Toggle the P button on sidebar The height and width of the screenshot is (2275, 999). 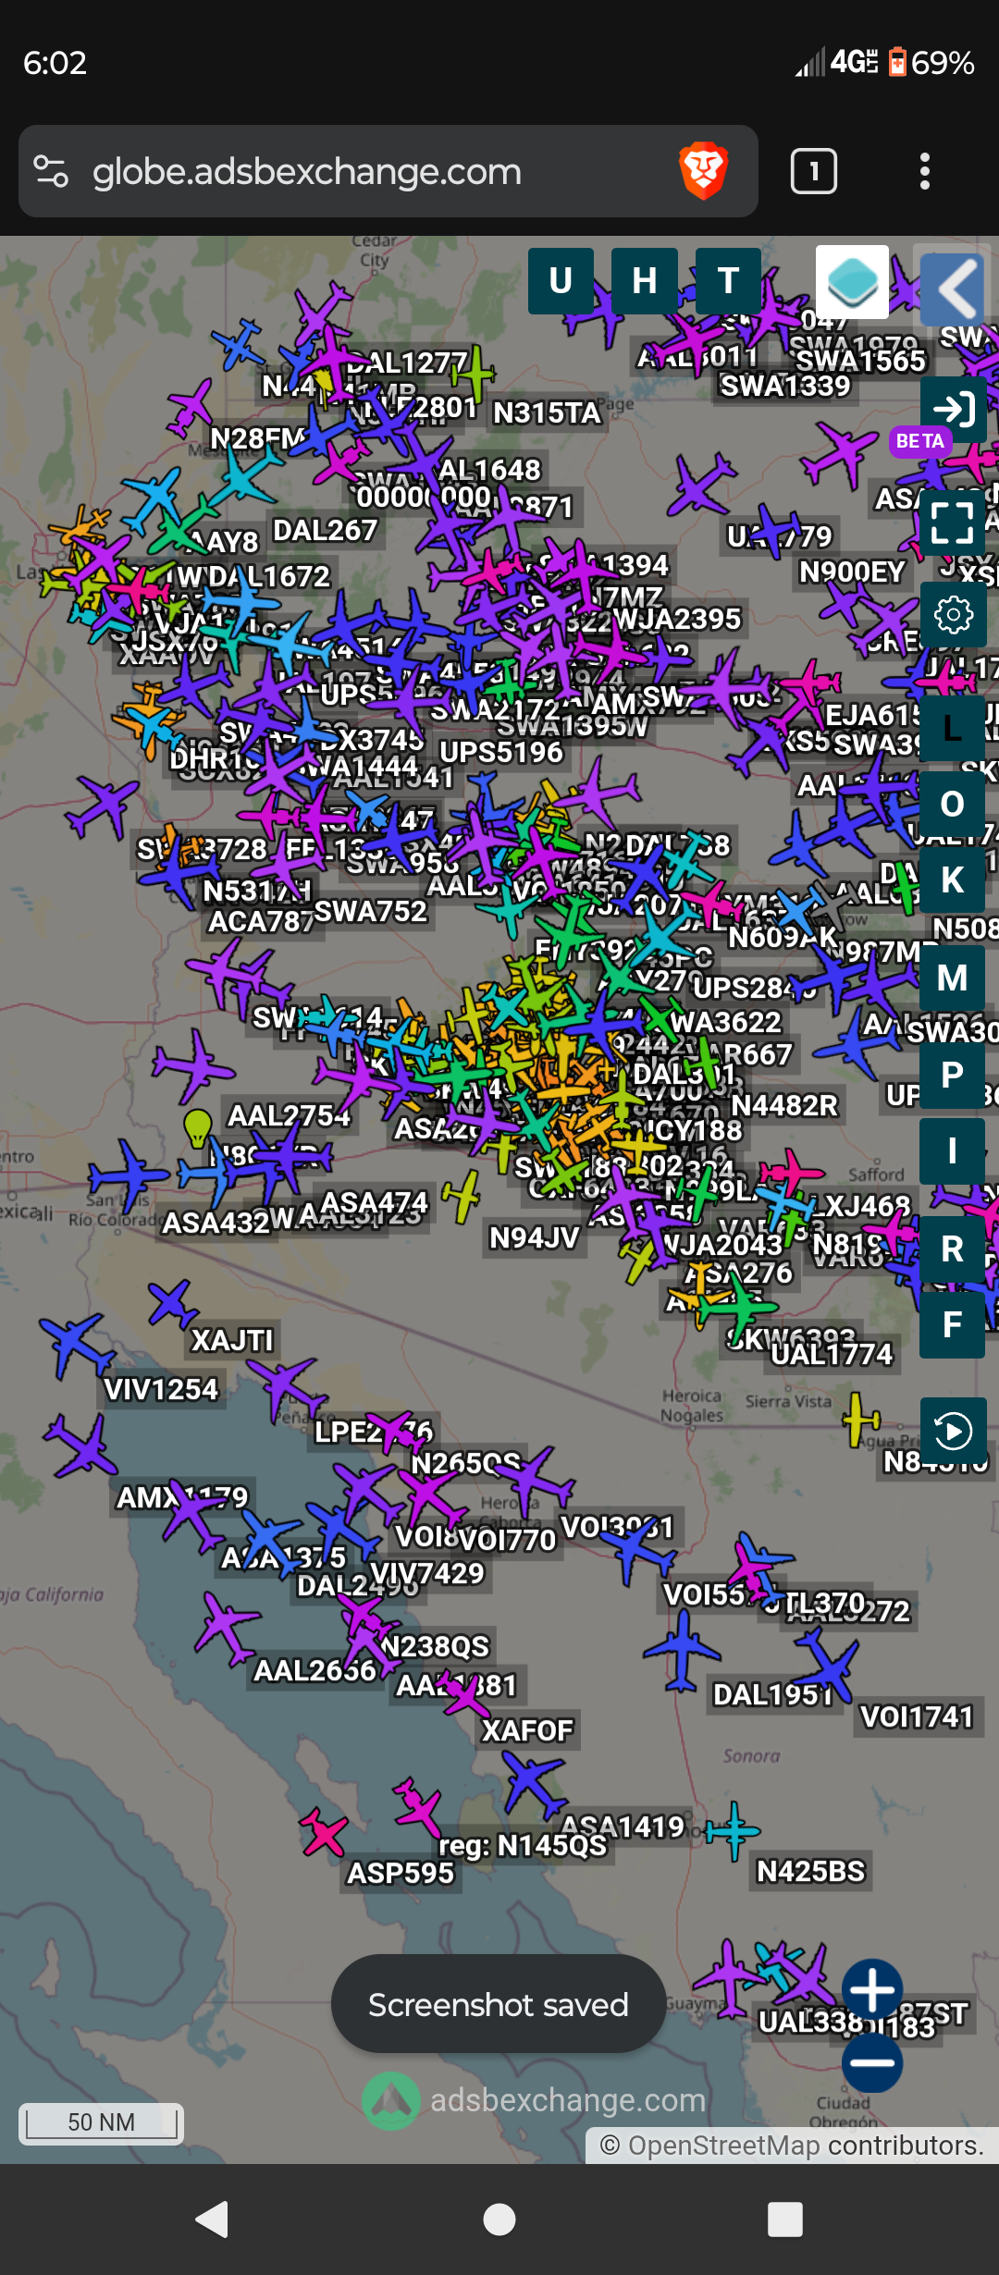[x=953, y=1076]
